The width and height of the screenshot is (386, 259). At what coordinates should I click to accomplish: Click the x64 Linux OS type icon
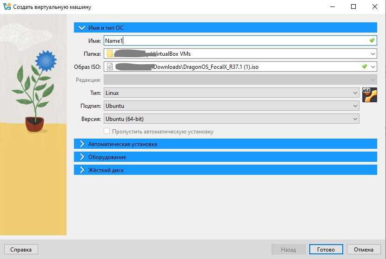point(370,95)
